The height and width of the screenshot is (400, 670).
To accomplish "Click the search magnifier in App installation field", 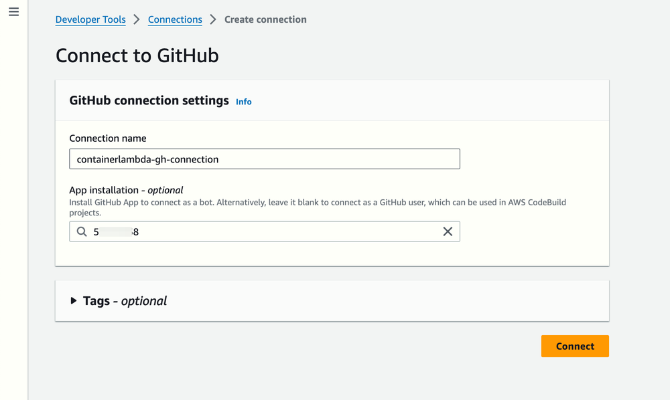I will (80, 231).
